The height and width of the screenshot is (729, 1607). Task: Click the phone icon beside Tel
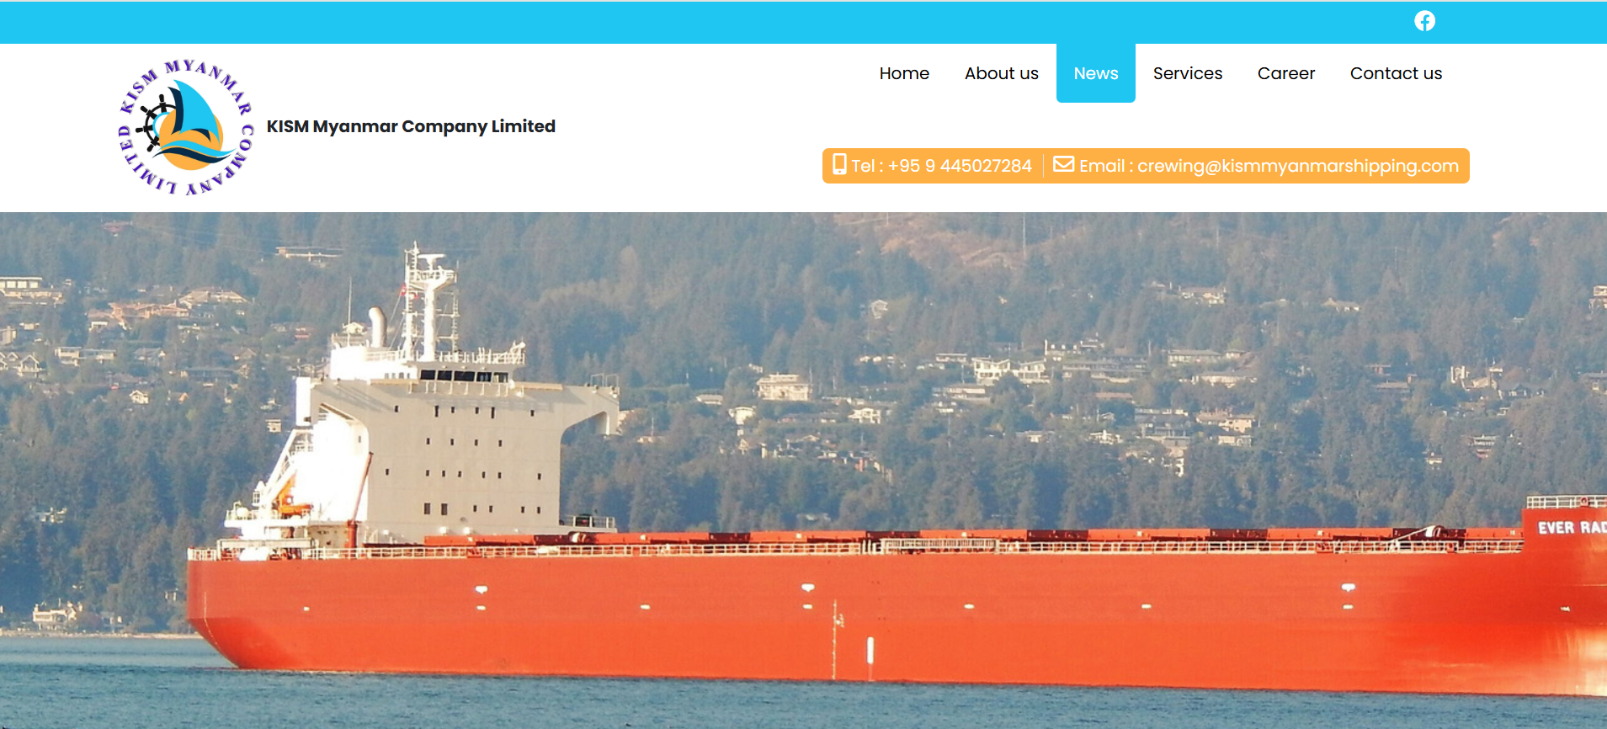tap(839, 164)
